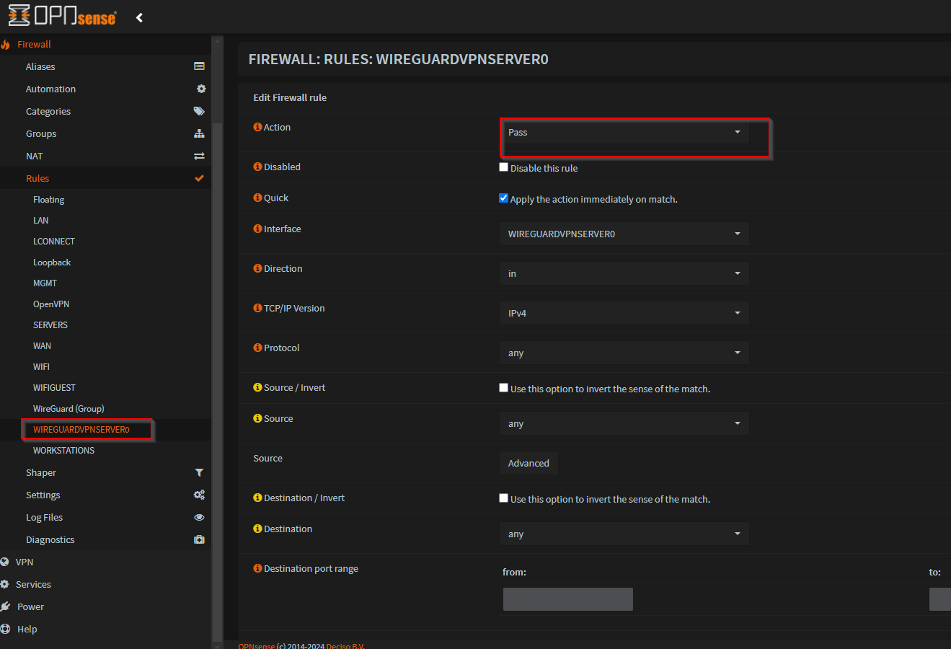Enable the Disable this rule checkbox
This screenshot has width=951, height=649.
(x=504, y=167)
